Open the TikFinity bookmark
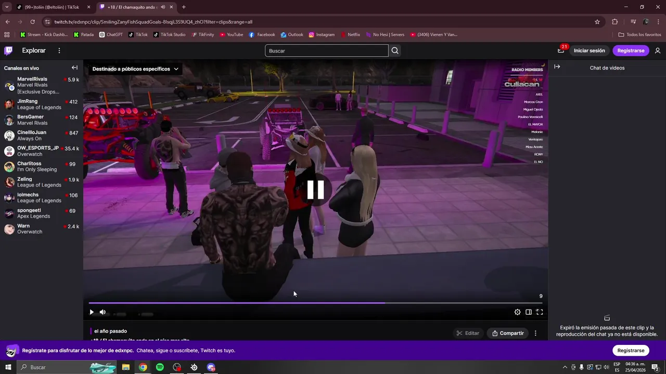This screenshot has height=374, width=666. point(202,35)
